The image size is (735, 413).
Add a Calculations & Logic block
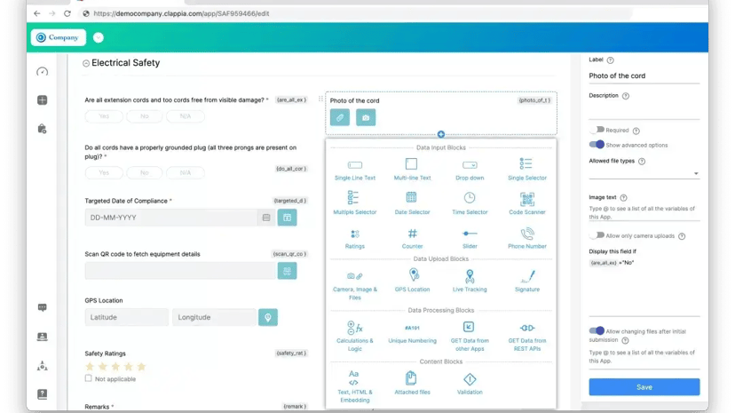pos(355,336)
